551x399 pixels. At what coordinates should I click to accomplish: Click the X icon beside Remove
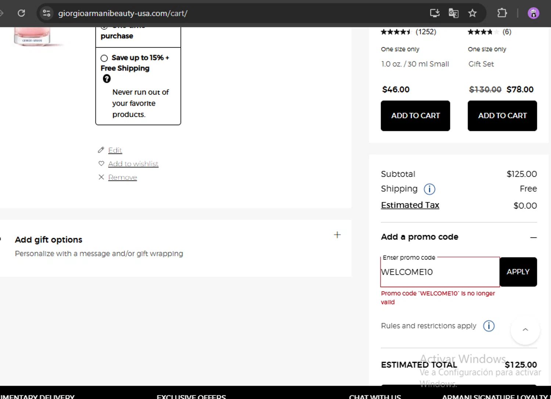click(x=101, y=177)
